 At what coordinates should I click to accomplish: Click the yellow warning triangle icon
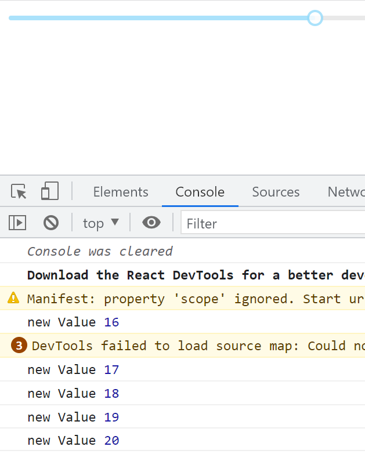pos(13,298)
